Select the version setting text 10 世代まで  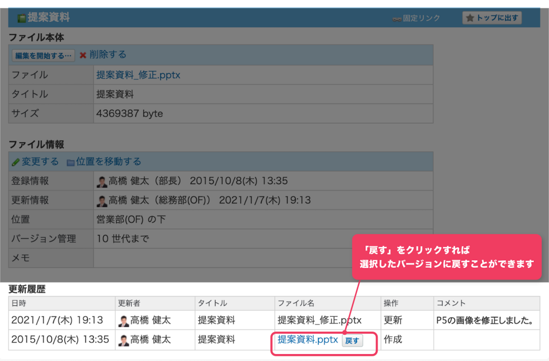pos(123,239)
